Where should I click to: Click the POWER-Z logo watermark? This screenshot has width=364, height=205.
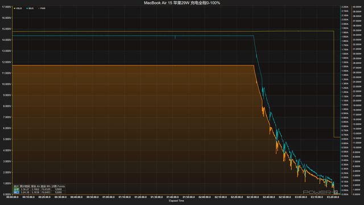(320, 192)
